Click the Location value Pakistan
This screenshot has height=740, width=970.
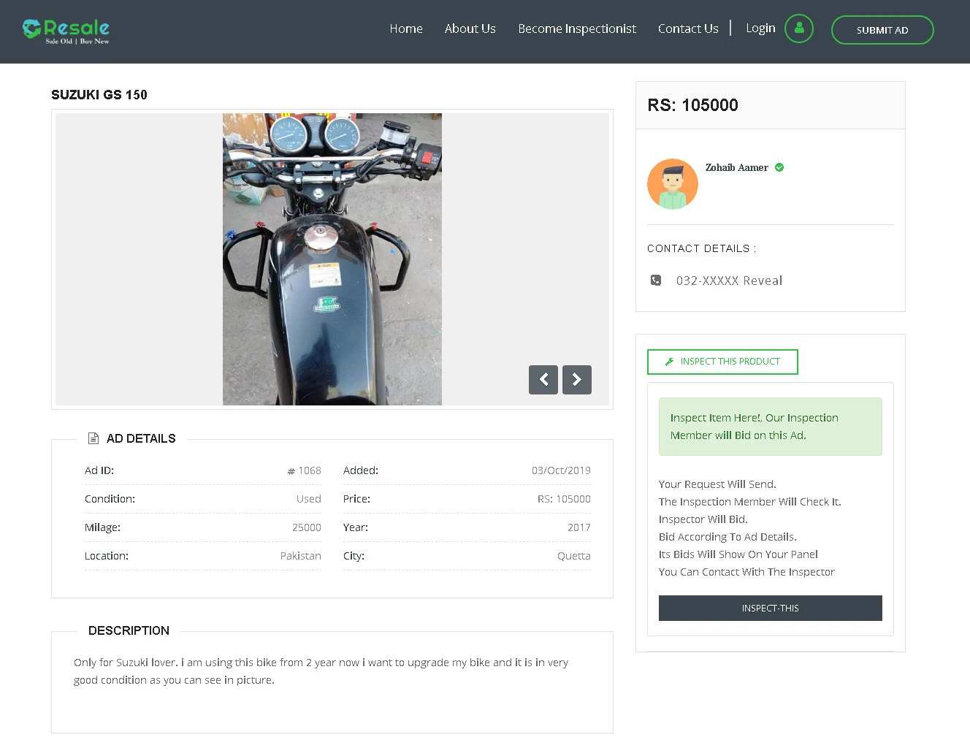300,556
